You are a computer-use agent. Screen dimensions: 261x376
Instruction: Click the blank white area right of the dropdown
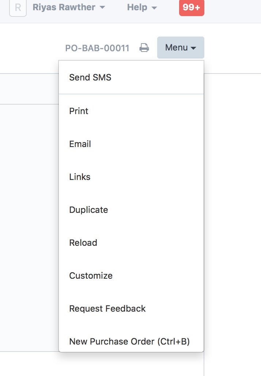coord(232,216)
